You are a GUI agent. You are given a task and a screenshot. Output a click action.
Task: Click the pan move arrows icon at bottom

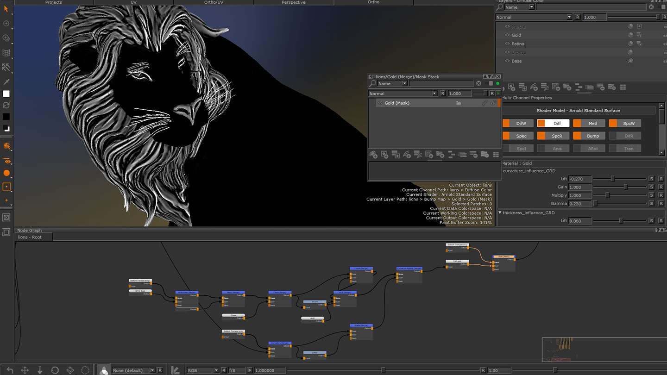[x=25, y=370]
